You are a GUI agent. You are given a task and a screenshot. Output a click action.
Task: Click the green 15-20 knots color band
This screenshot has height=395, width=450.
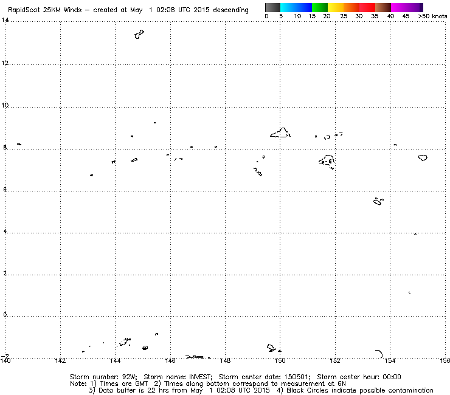pos(320,7)
